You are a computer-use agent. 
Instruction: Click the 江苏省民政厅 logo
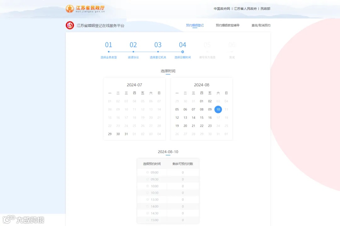[85, 9]
